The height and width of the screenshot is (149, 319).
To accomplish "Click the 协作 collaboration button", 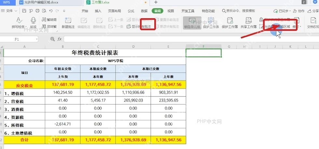I will point(299,11).
